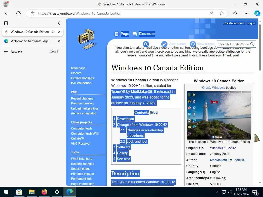Open What links here tool link
Screen dimensions: 263x197
click(x=81, y=159)
